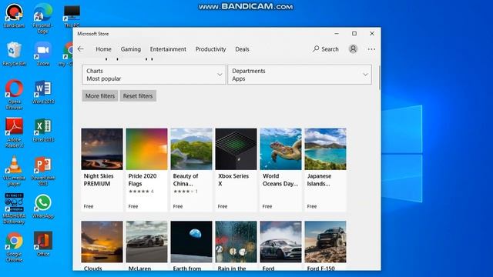493x277 pixels.
Task: Open the account profile icon
Action: point(353,49)
